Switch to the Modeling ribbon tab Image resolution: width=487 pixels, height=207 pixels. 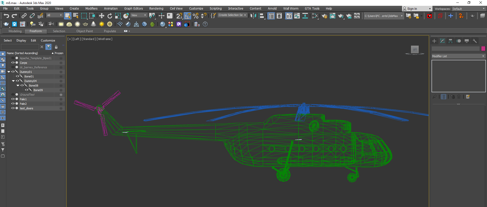click(x=15, y=31)
